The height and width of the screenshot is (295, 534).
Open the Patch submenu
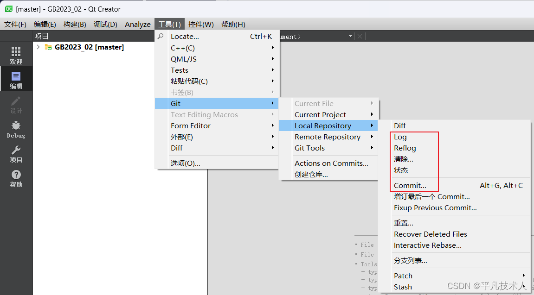pyautogui.click(x=403, y=276)
